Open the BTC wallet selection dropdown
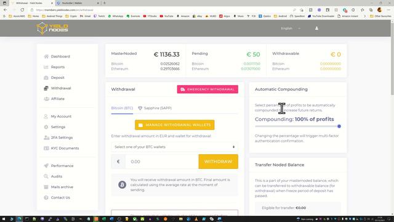The width and height of the screenshot is (394, 222). pyautogui.click(x=175, y=147)
